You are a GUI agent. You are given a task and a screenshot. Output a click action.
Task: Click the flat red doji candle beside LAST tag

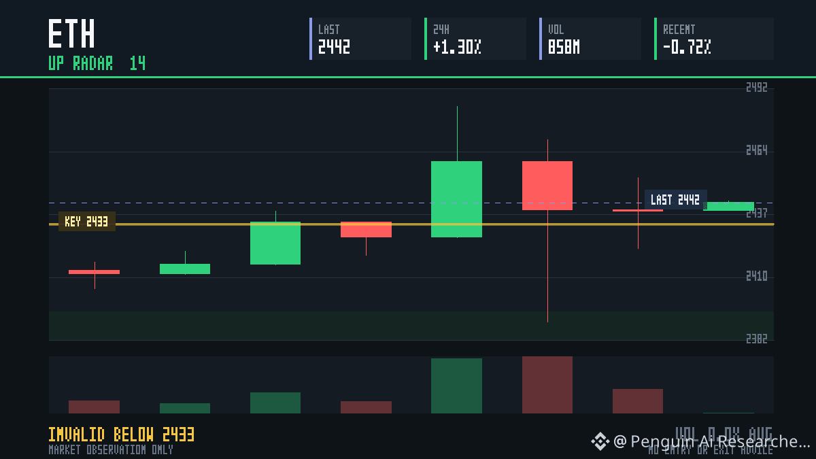638,210
